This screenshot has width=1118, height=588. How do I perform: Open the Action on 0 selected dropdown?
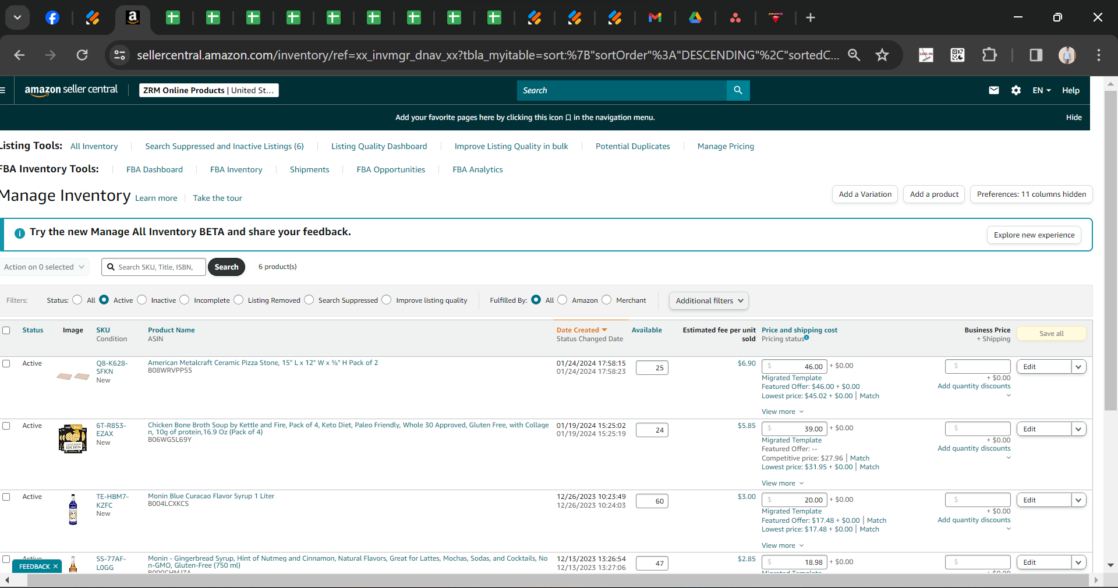coord(44,267)
